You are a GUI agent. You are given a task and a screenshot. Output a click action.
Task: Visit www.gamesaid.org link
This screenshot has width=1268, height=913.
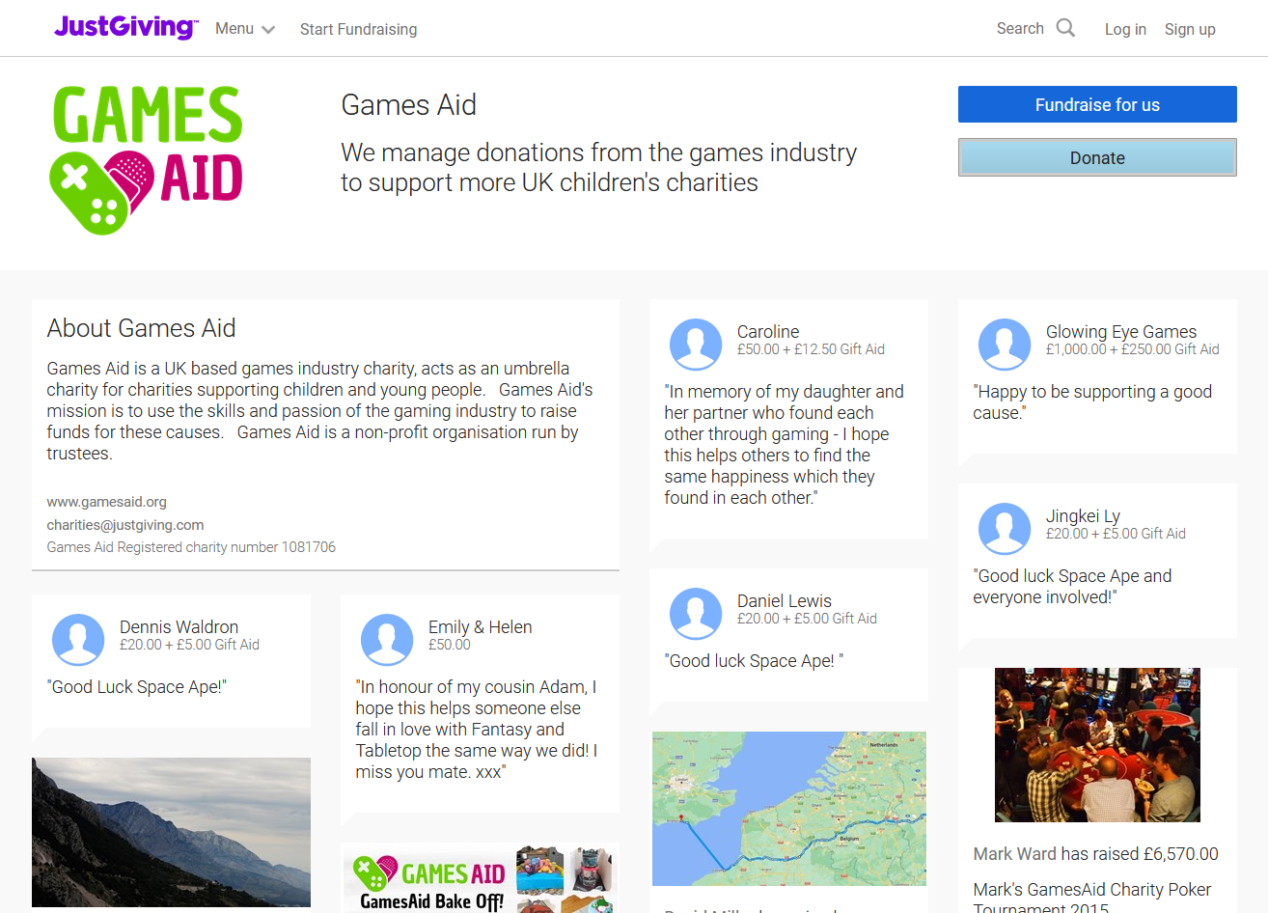tap(107, 502)
